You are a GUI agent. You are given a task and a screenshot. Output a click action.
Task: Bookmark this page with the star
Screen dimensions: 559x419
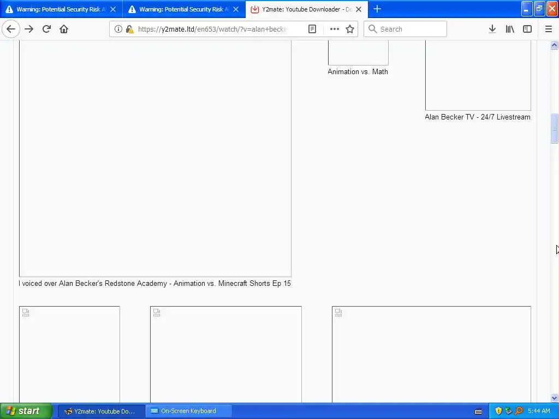click(350, 29)
